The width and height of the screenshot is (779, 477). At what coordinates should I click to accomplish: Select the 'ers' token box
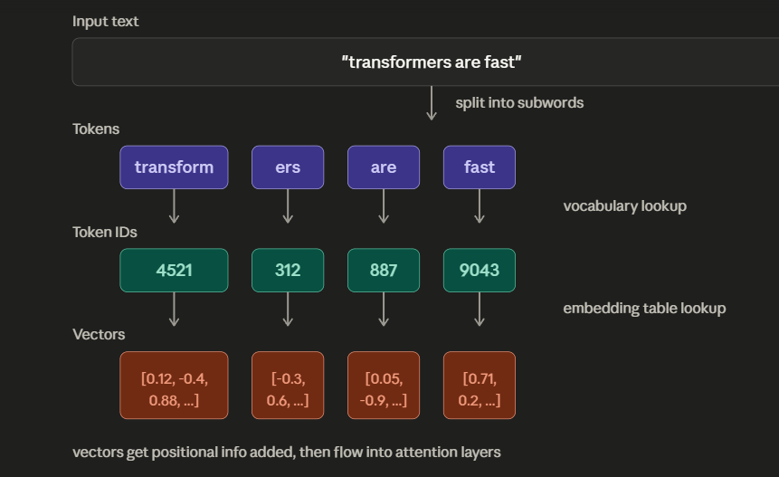288,167
